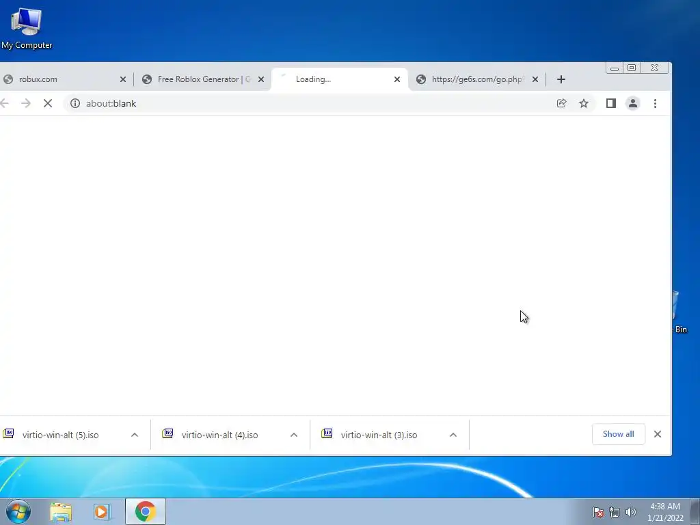Close the robux.com tab

pos(123,79)
